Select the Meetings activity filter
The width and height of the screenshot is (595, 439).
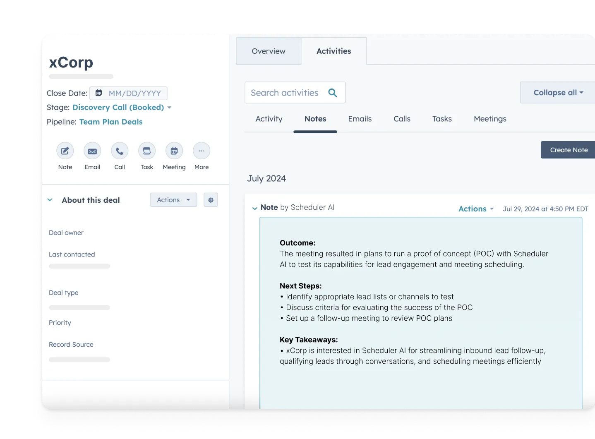[x=489, y=119]
